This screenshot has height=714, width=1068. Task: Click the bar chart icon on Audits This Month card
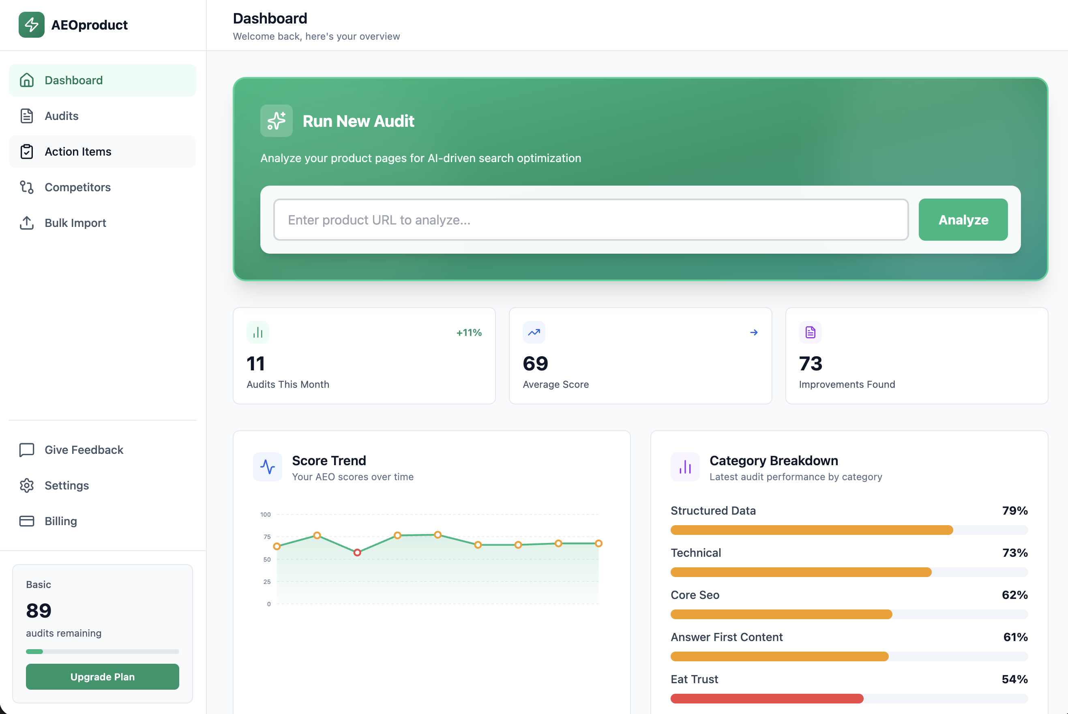tap(258, 332)
